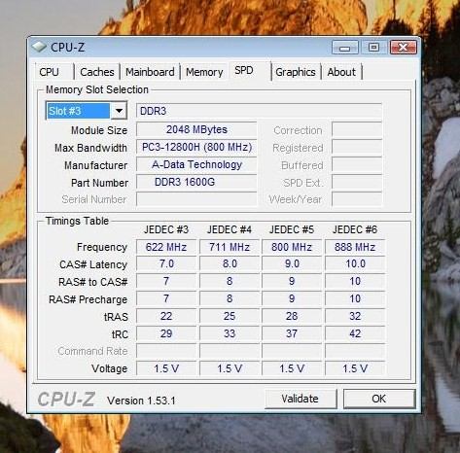Click the 622 MHz frequency cell

166,247
